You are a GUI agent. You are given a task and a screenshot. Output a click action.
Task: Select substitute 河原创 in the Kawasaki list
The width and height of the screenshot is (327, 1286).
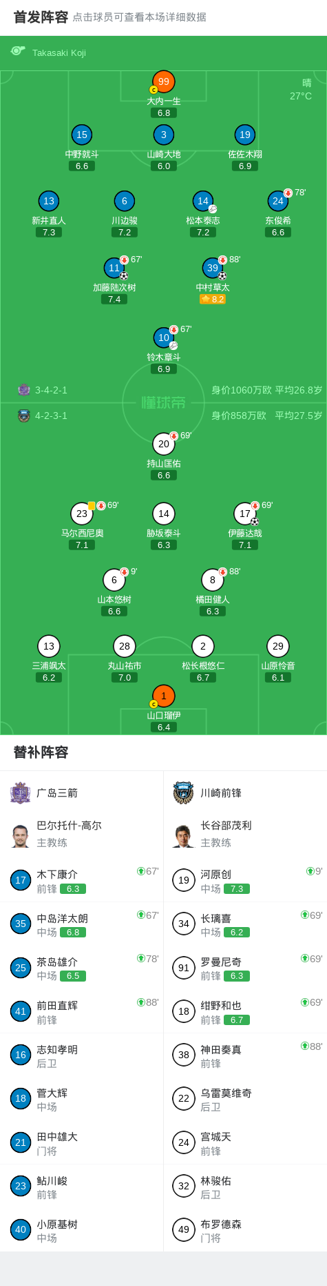(x=245, y=880)
